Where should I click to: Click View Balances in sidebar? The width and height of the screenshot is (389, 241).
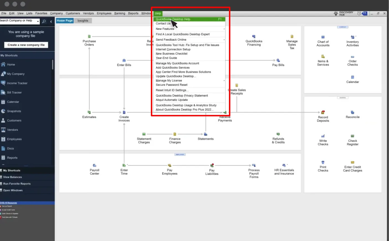point(12,177)
